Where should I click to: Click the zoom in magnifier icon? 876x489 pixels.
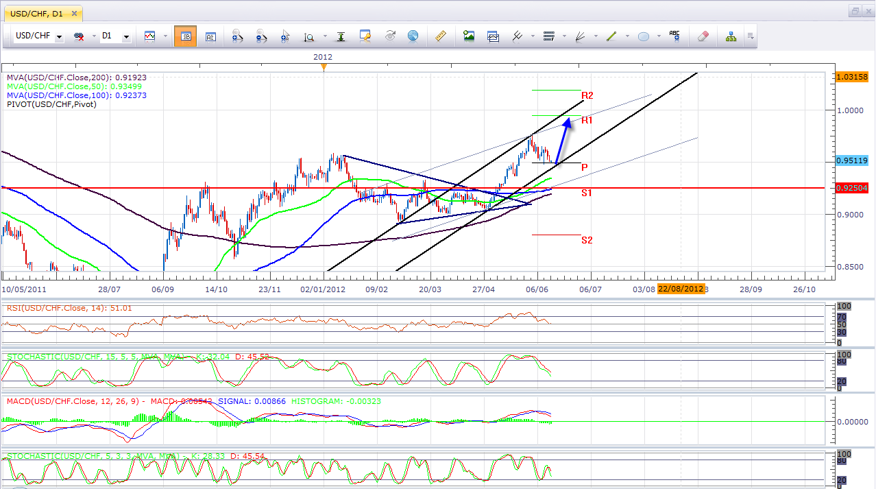pyautogui.click(x=238, y=36)
